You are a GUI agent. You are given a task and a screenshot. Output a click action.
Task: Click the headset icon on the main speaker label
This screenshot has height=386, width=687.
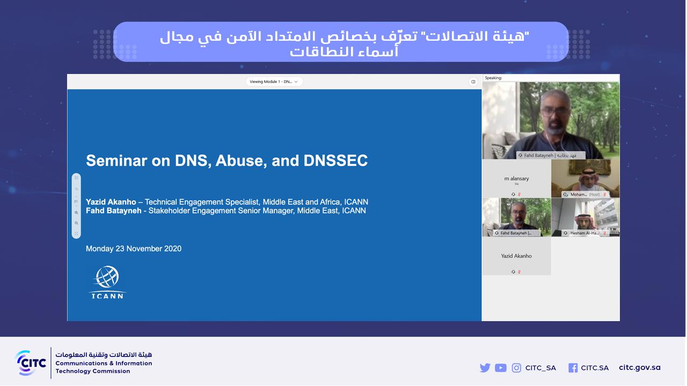521,155
